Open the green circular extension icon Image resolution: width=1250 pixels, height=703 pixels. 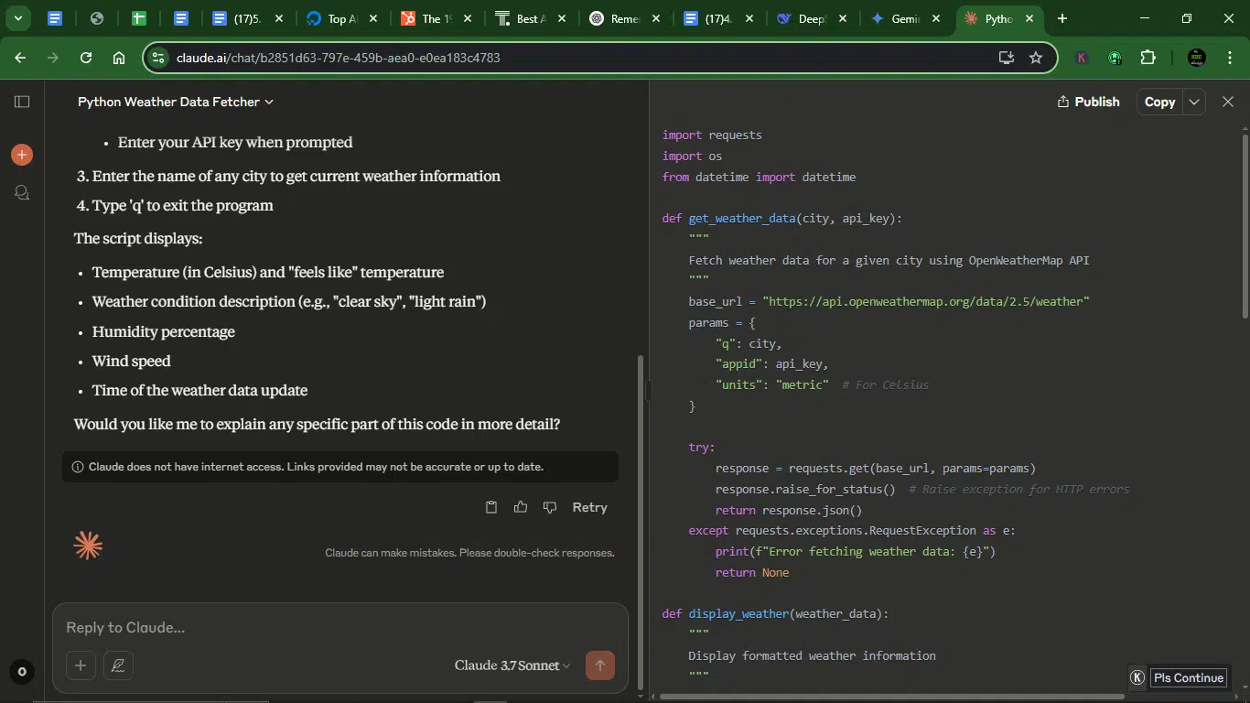(1115, 58)
